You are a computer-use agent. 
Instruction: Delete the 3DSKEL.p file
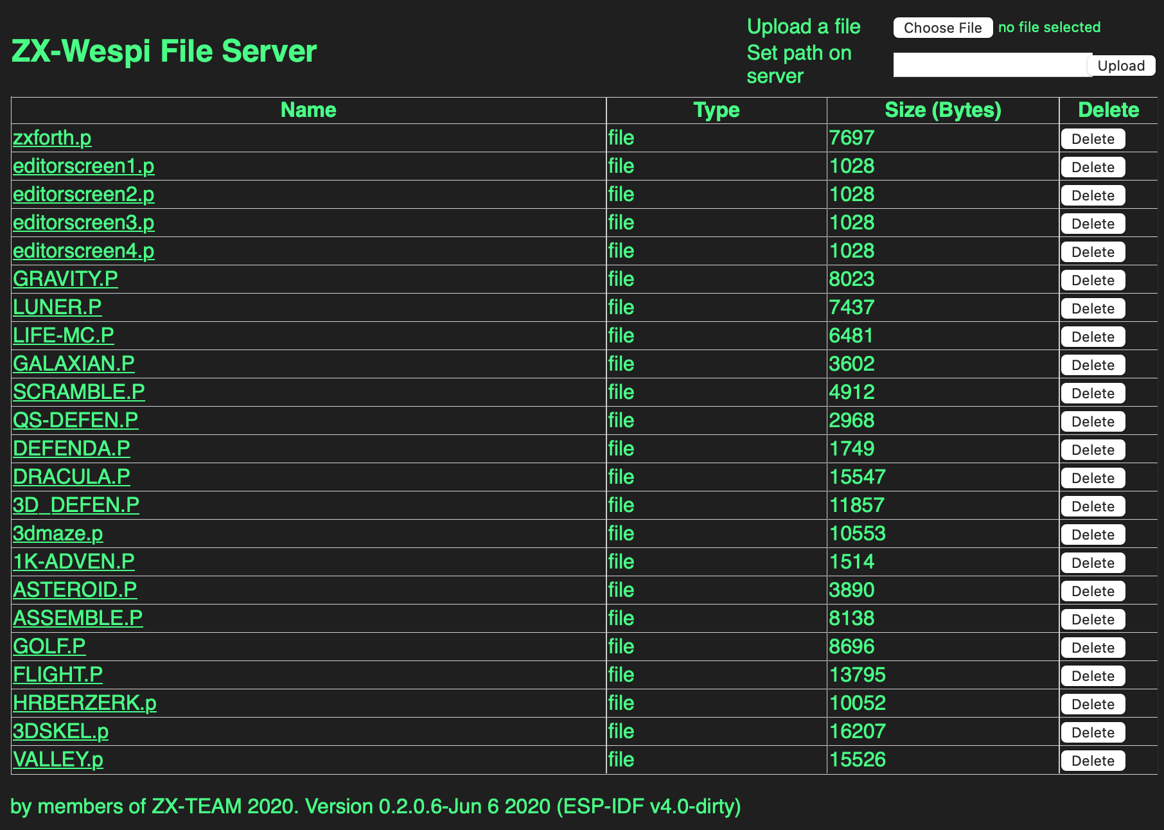coord(1092,733)
